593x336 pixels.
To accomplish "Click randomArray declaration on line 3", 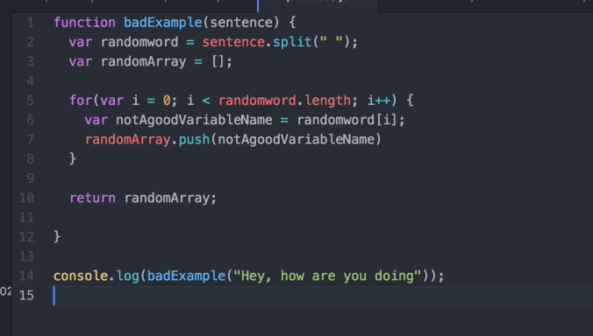I will click(143, 61).
